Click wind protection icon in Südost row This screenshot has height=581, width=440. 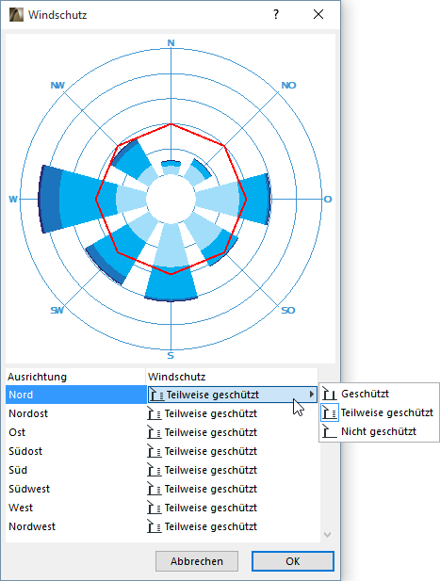(x=155, y=451)
